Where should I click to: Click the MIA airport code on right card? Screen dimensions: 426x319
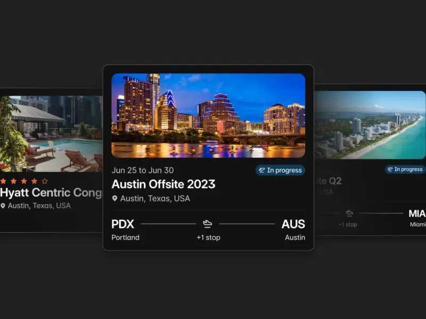[417, 214]
